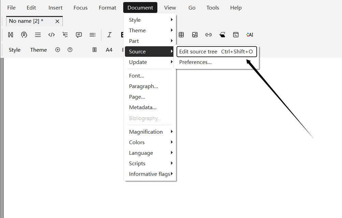Click the terminal session icon

point(236,35)
